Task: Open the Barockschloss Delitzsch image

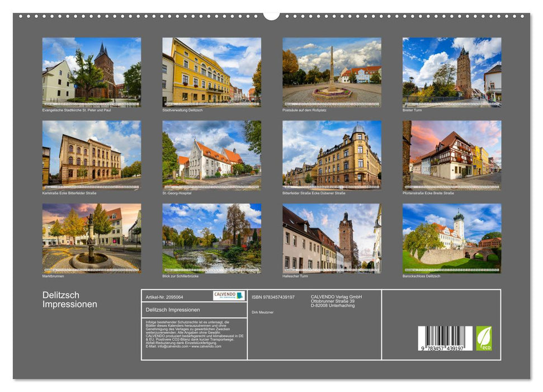Action: (453, 238)
